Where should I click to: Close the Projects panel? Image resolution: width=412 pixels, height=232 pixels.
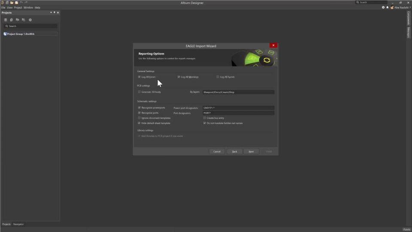[58, 12]
